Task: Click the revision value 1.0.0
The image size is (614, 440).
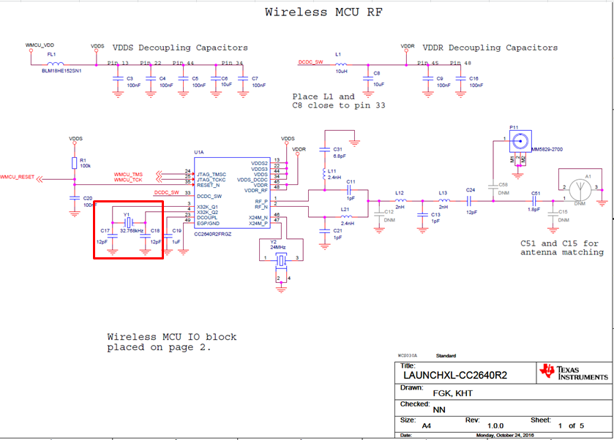Action: click(x=495, y=426)
